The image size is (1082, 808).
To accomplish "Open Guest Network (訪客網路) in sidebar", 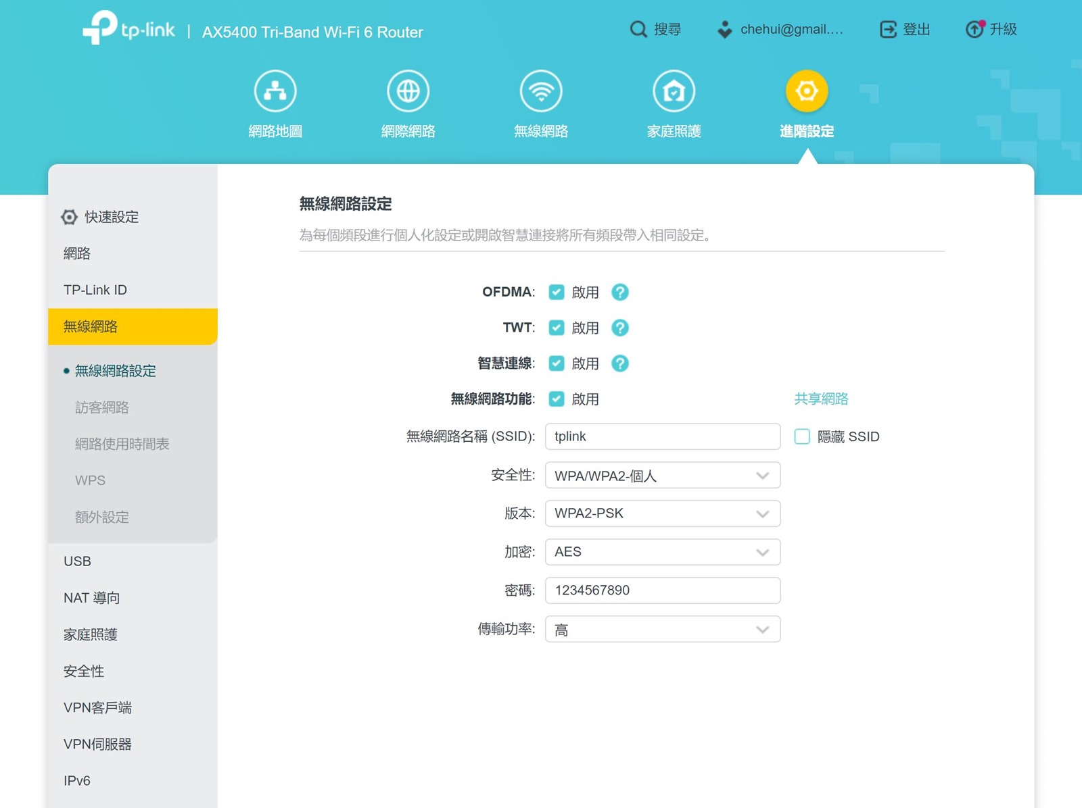I will click(102, 407).
